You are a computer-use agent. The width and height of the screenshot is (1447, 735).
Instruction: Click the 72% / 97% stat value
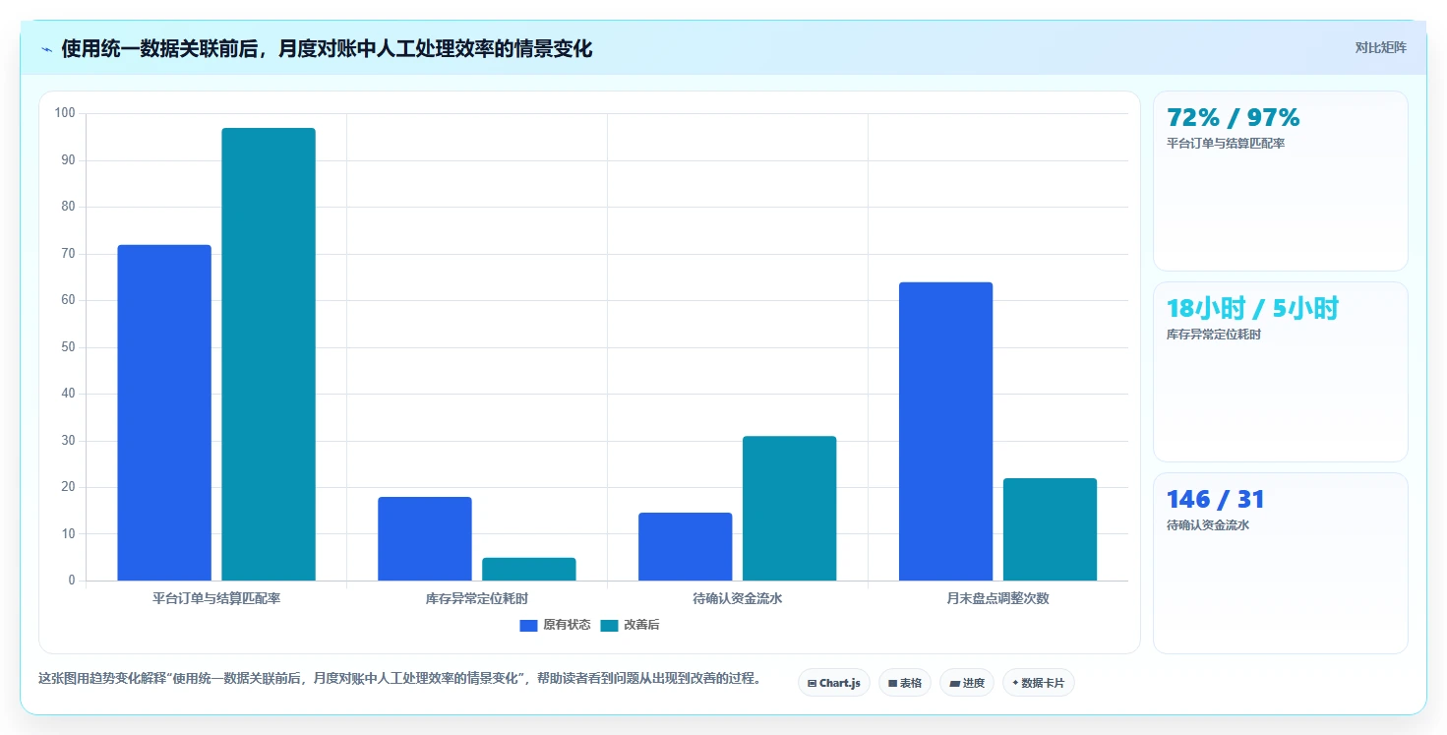(1234, 118)
